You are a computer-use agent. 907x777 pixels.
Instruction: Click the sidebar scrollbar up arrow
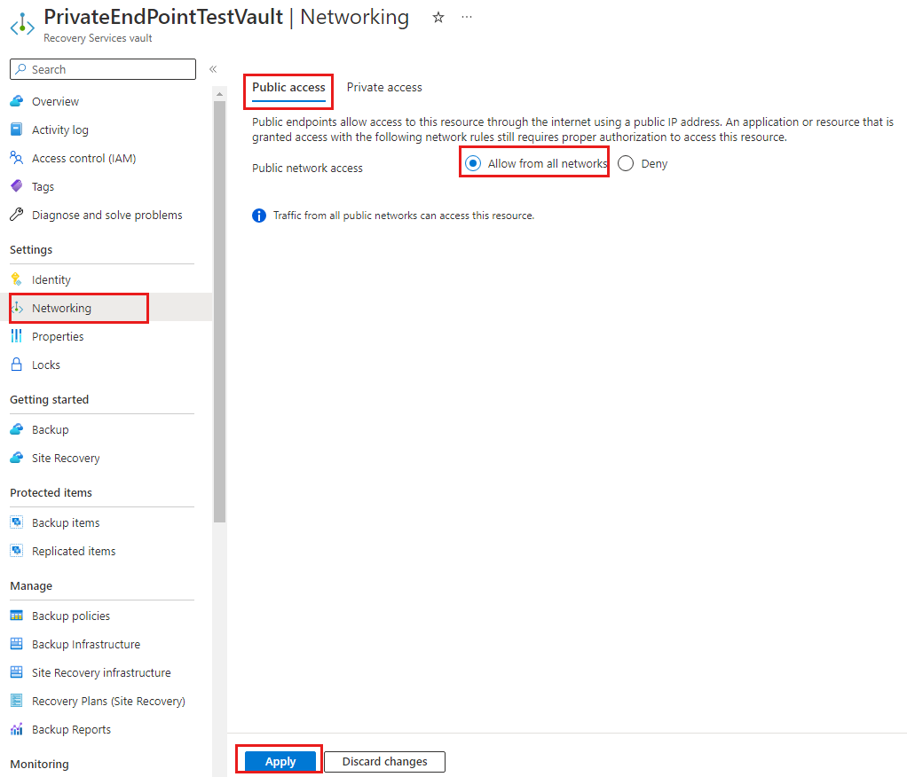(x=219, y=94)
